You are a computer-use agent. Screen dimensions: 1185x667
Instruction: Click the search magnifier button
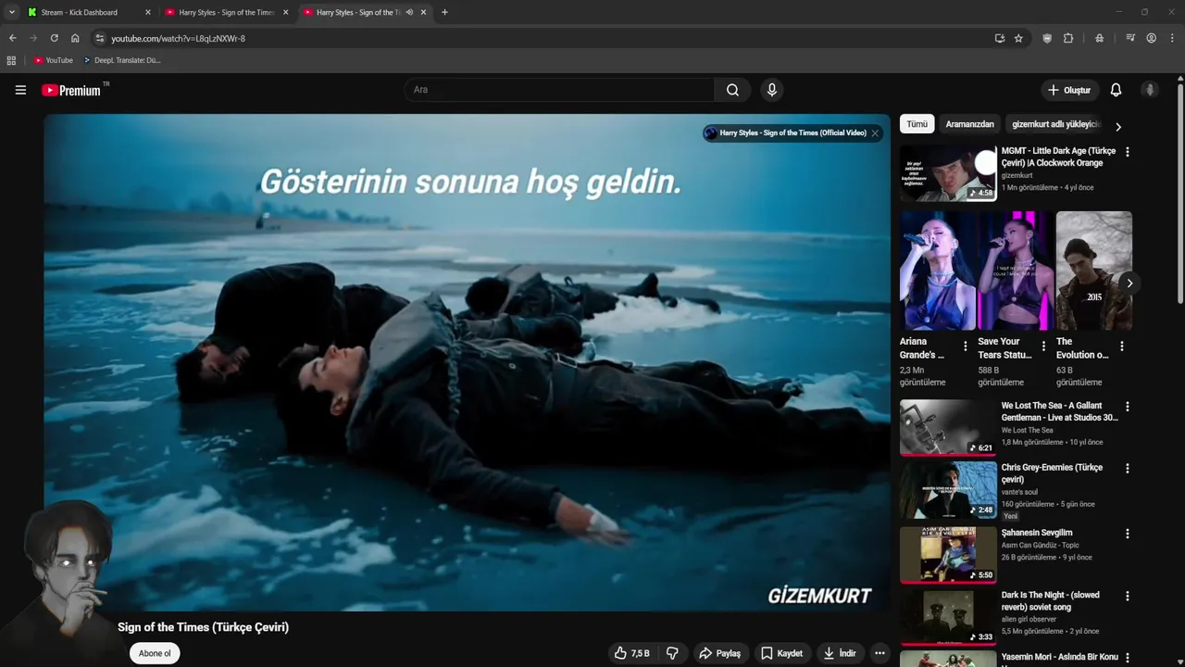pos(732,90)
